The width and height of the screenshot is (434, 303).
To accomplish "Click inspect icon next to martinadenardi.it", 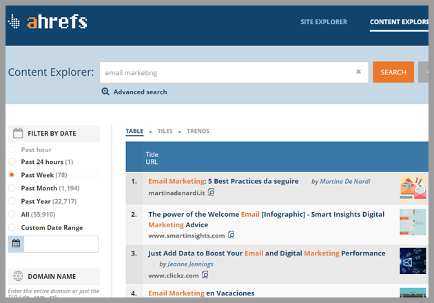I will click(x=211, y=192).
